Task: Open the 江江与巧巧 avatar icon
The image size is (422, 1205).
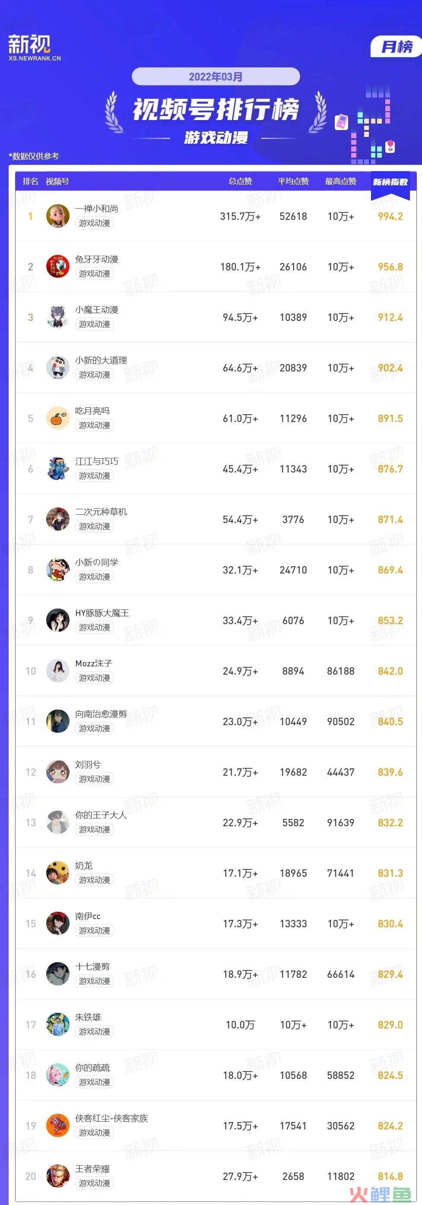Action: tap(58, 468)
